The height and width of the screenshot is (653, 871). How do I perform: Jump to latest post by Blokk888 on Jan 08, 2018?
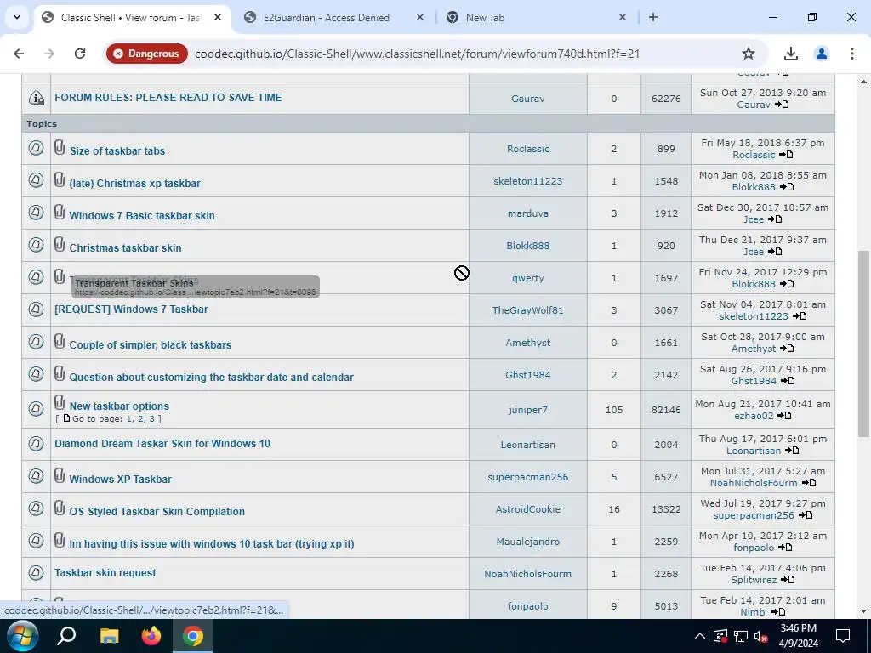coord(787,186)
